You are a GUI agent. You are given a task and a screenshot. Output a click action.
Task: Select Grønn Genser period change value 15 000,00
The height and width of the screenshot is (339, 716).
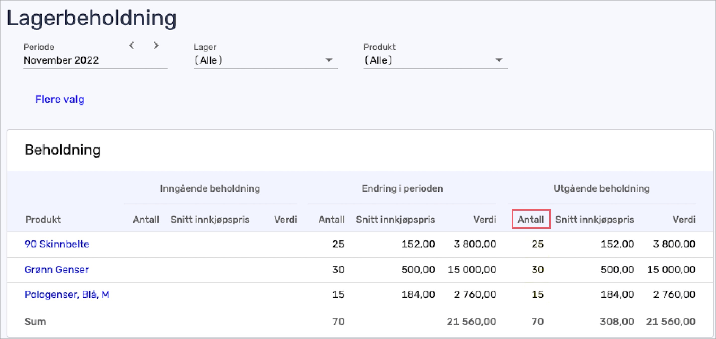[x=472, y=270]
